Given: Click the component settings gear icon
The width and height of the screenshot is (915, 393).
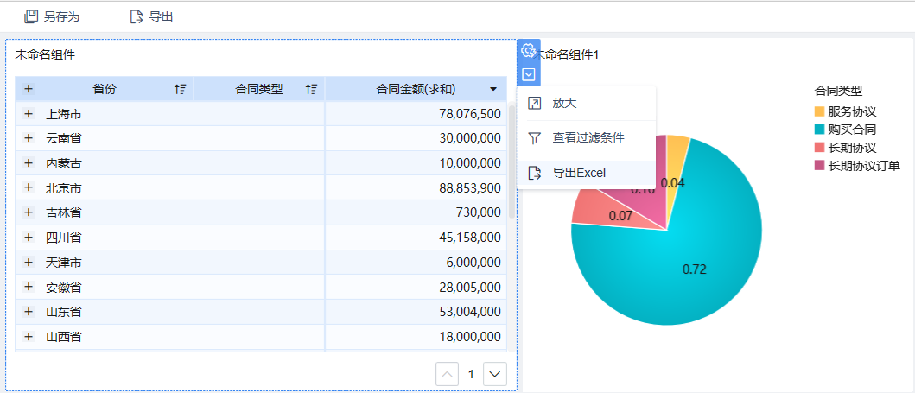Looking at the screenshot, I should 529,51.
